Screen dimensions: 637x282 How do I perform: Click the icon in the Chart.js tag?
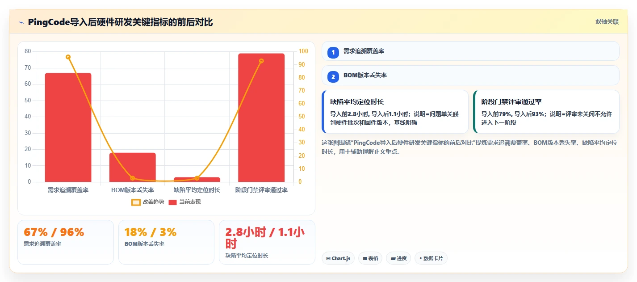(328, 258)
